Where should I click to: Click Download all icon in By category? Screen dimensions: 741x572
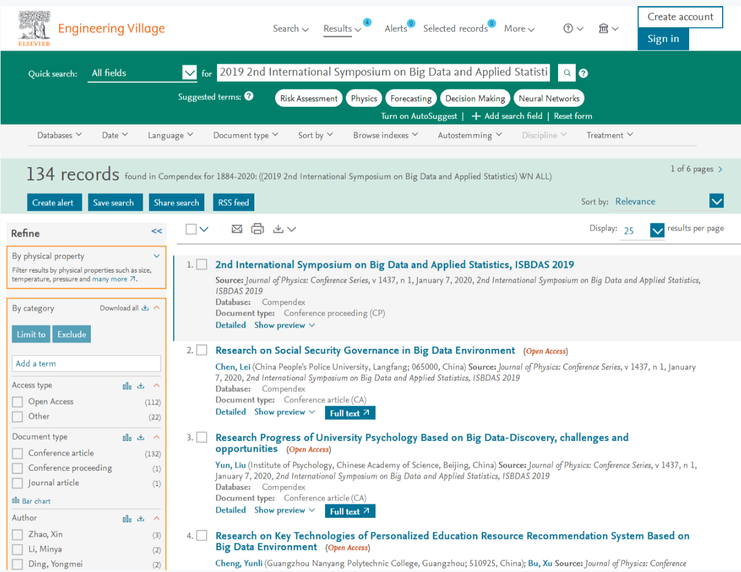pyautogui.click(x=145, y=308)
